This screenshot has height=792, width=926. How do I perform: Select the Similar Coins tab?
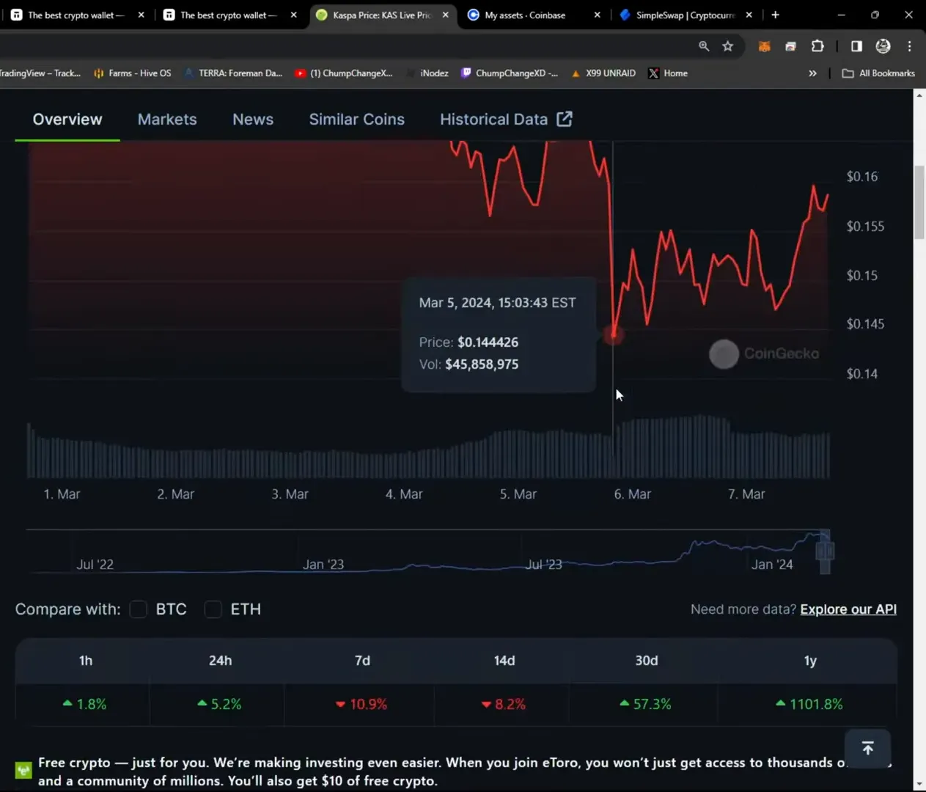(357, 120)
